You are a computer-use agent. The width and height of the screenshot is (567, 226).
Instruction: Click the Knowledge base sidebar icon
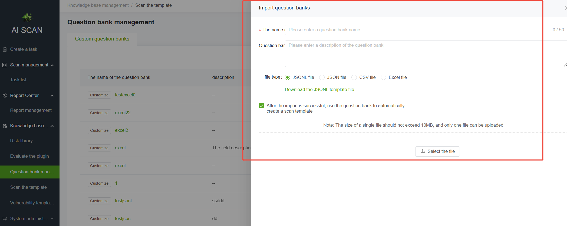point(5,126)
